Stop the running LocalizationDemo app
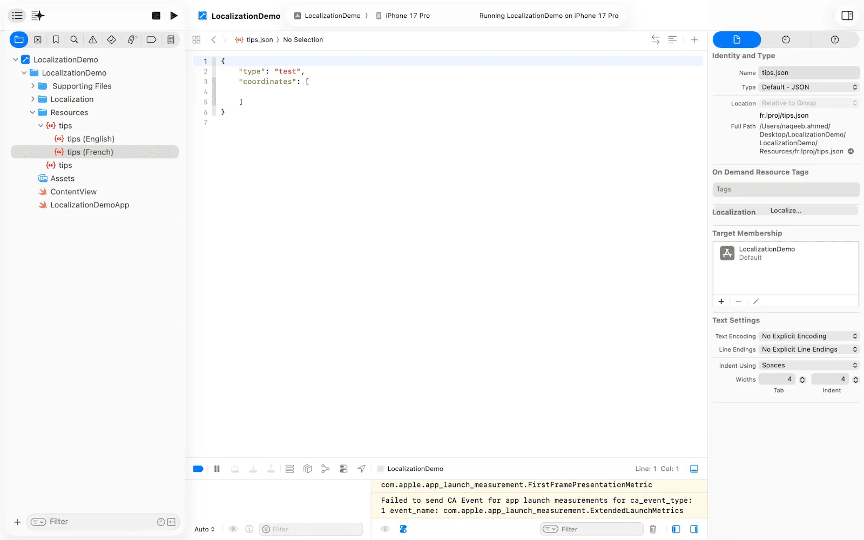864x540 pixels. coord(156,15)
